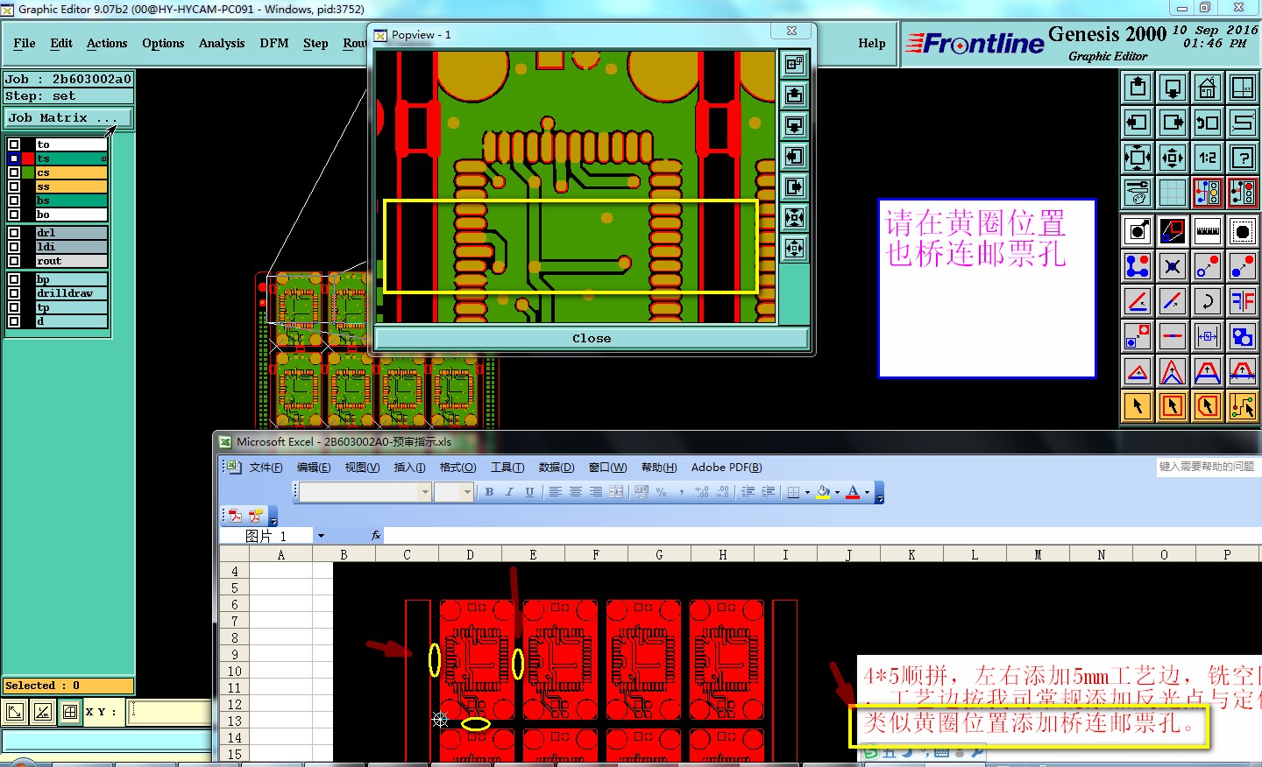The width and height of the screenshot is (1262, 767).
Task: Click the wrench and palette settings icon
Action: coord(1138,193)
